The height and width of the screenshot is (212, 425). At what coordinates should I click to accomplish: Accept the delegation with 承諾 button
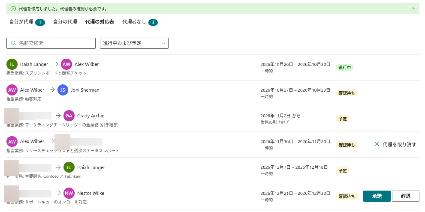[x=377, y=196]
